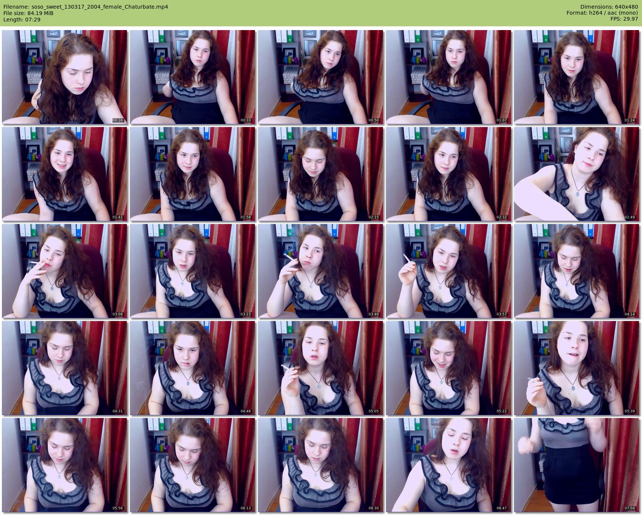Viewport: 642px width, 515px height.
Task: Click the Filename line in the header
Action: (86, 7)
